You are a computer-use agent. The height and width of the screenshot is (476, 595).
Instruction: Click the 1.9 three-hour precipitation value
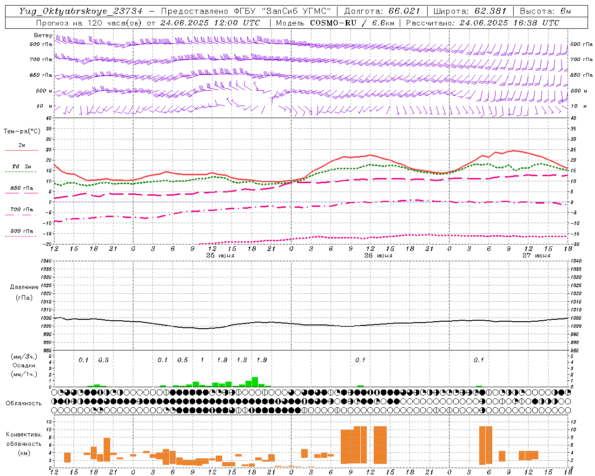point(261,360)
